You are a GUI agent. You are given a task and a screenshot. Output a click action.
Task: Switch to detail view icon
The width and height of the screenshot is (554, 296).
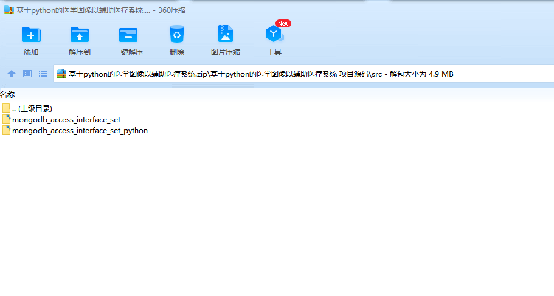click(x=27, y=74)
